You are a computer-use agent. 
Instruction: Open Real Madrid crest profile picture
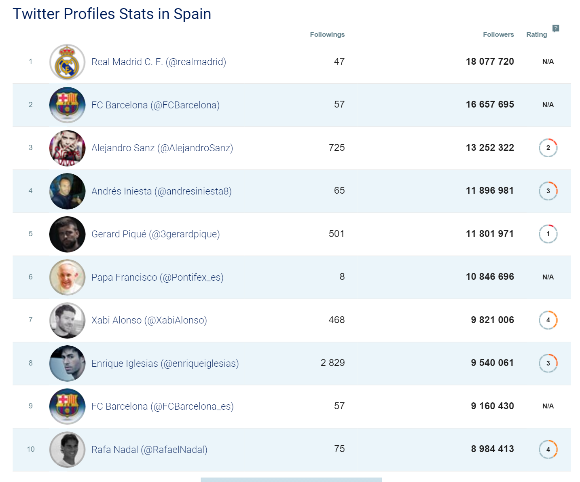[67, 62]
